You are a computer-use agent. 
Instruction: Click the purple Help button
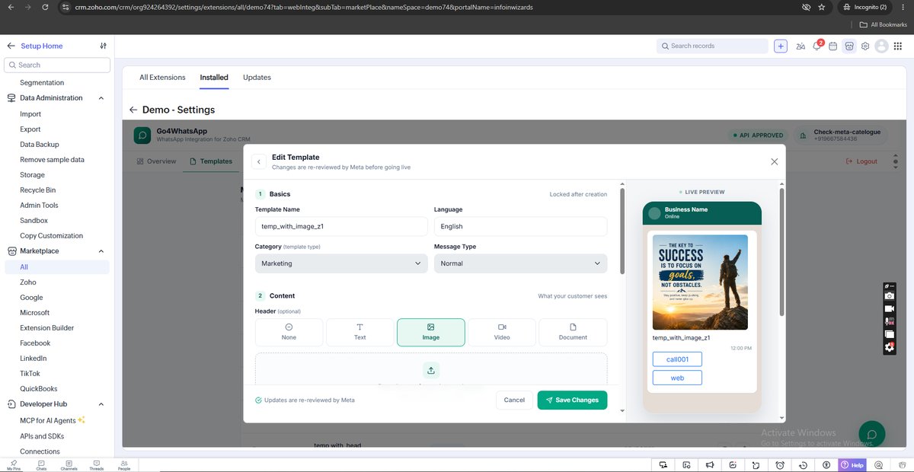[x=852, y=464]
